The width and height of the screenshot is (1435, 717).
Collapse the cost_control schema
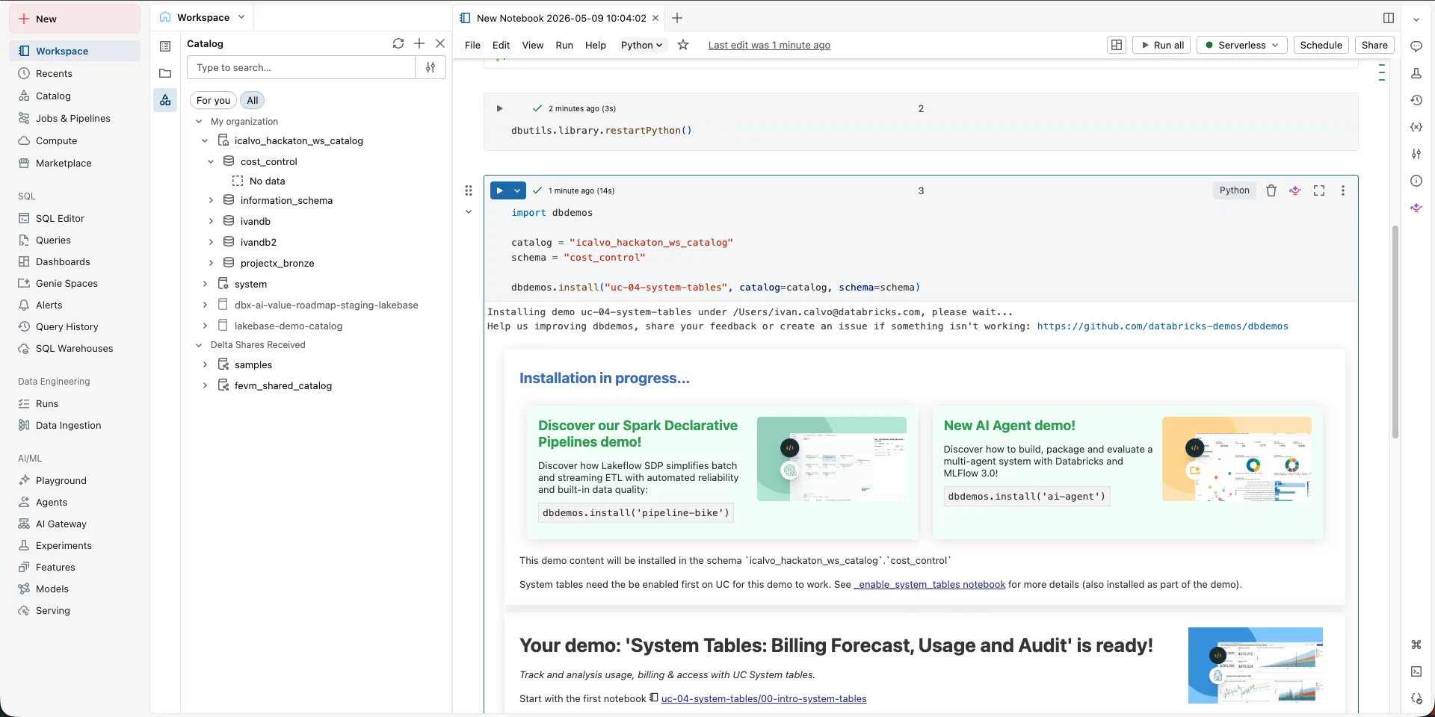(211, 161)
